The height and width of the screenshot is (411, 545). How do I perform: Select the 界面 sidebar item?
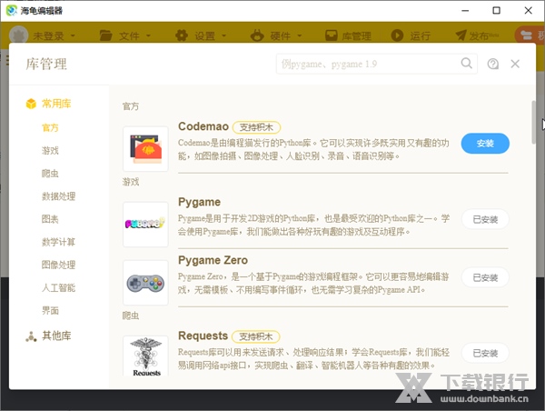[x=50, y=310]
